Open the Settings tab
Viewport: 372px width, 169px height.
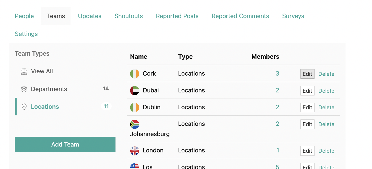point(26,34)
